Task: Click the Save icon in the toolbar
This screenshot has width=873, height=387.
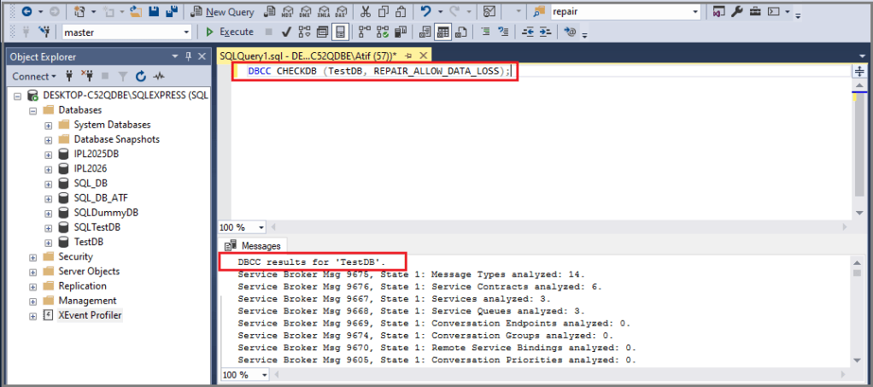Action: [154, 12]
